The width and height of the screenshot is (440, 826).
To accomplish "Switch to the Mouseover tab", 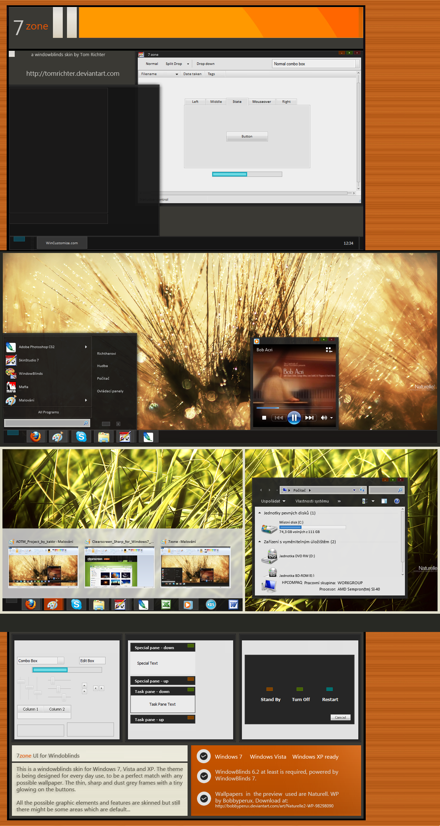I will coord(262,102).
